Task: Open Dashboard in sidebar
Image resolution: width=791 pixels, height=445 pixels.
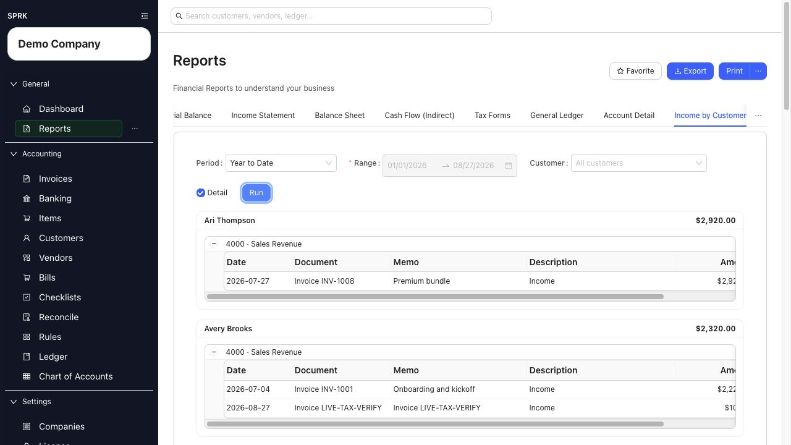Action: [61, 109]
